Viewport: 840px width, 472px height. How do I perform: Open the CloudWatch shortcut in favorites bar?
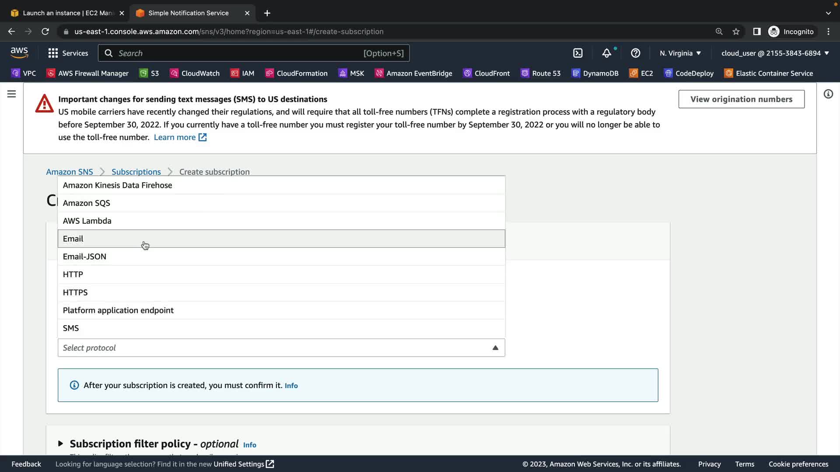point(195,73)
